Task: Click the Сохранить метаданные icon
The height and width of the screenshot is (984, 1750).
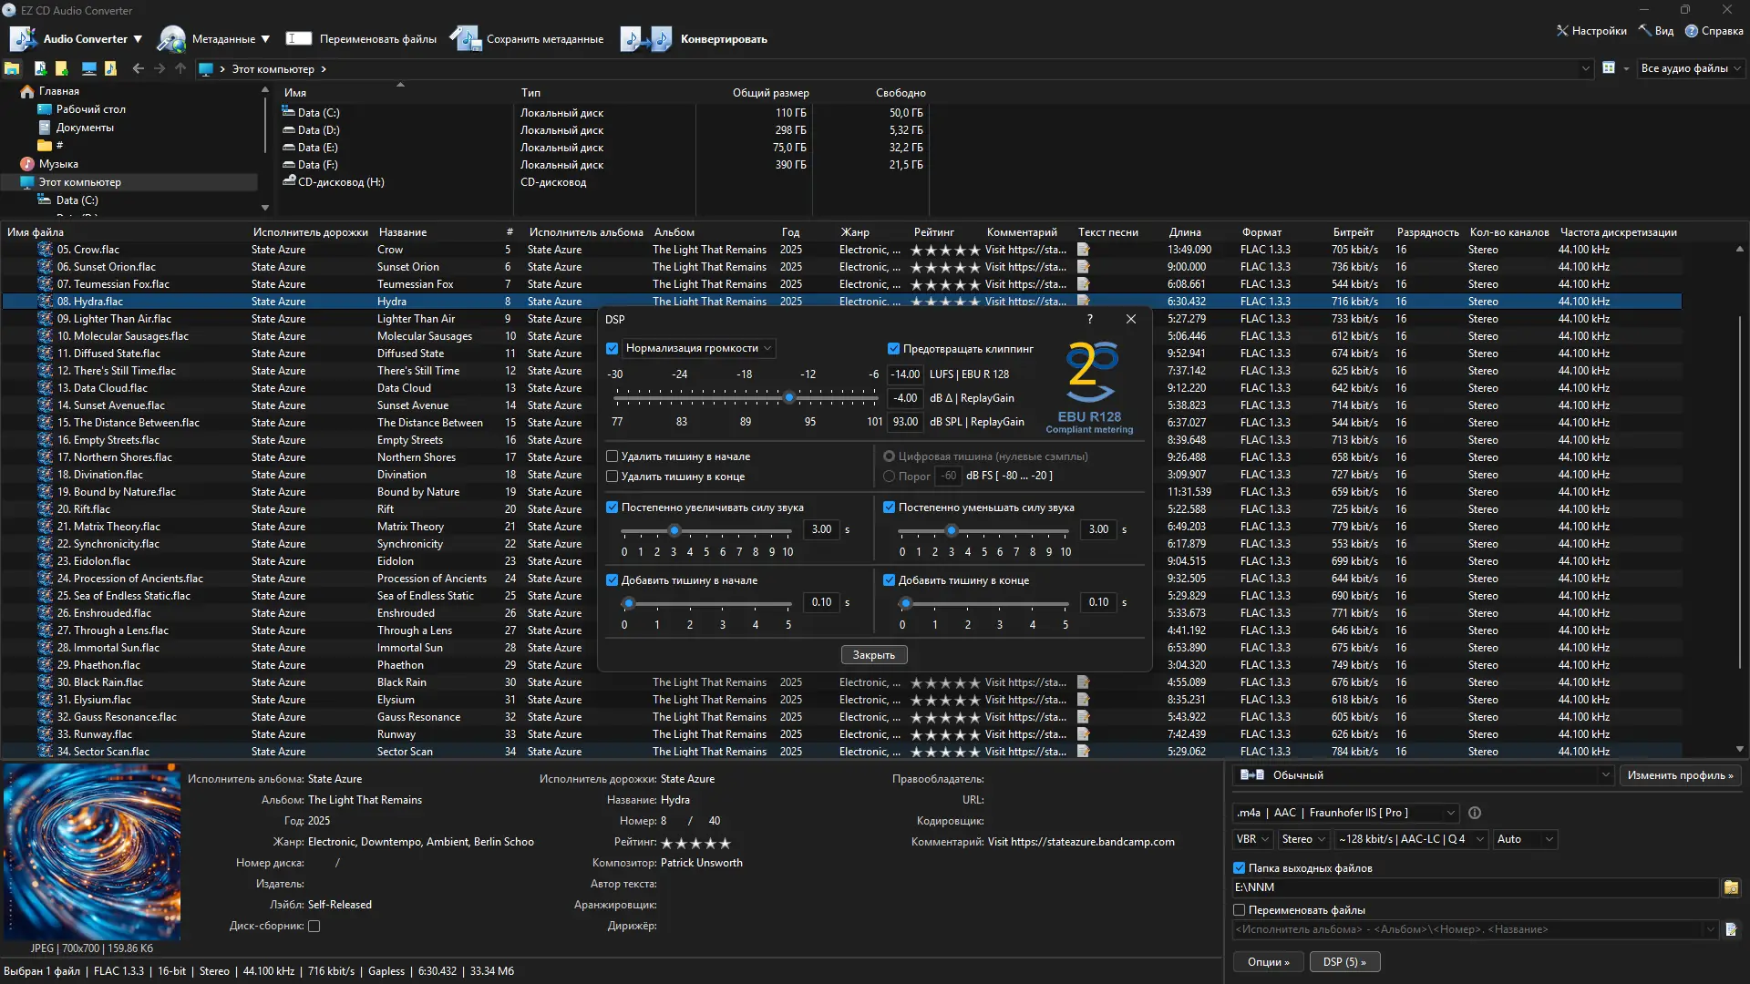Action: [465, 39]
